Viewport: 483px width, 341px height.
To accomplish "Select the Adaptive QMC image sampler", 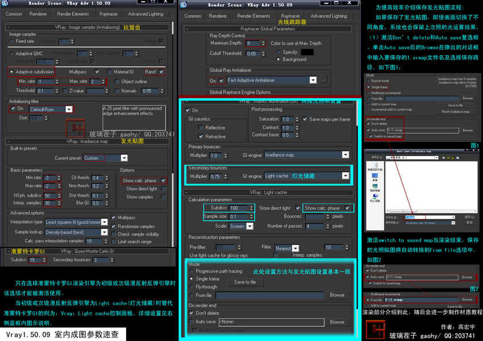I will (11, 53).
